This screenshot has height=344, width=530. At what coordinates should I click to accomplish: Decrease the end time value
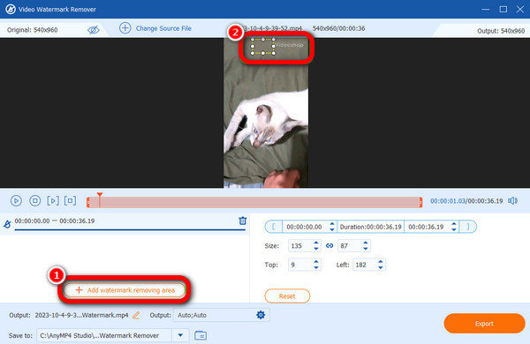pyautogui.click(x=454, y=229)
